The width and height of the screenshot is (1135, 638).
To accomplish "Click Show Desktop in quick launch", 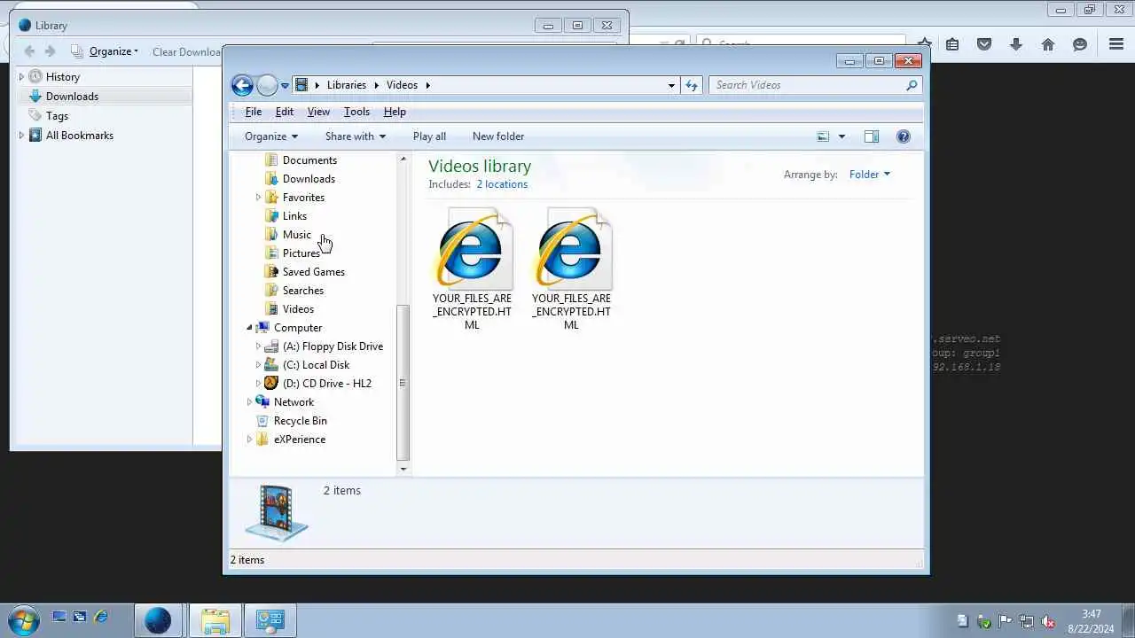I will 59,617.
